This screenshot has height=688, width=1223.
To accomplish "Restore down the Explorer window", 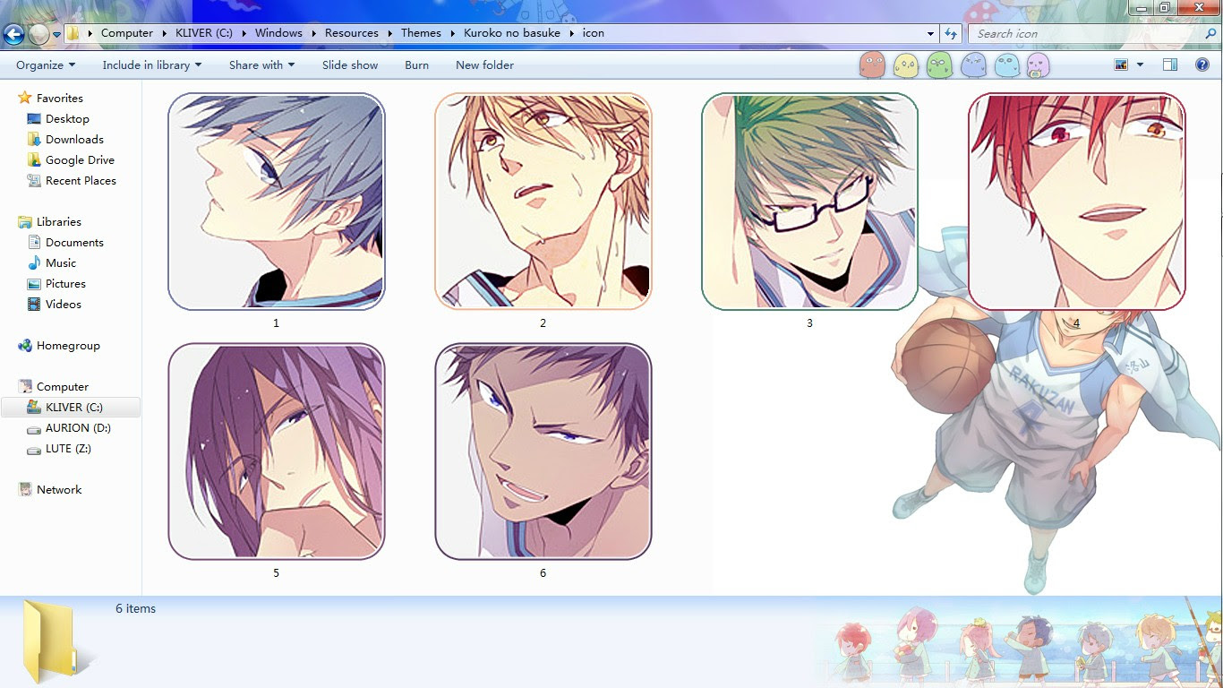I will point(1164,8).
